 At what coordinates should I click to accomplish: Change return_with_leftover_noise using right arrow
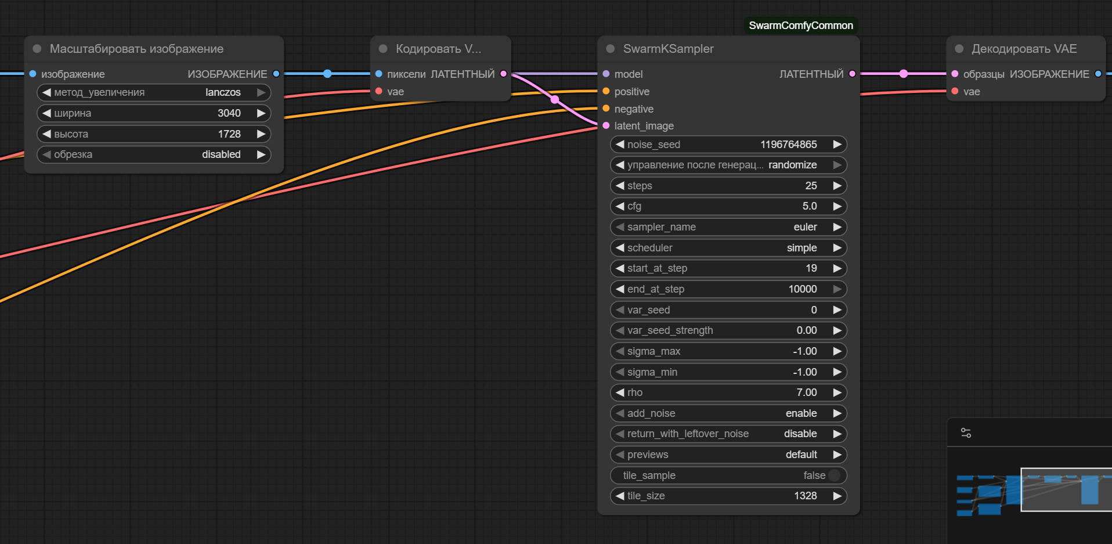coord(837,434)
